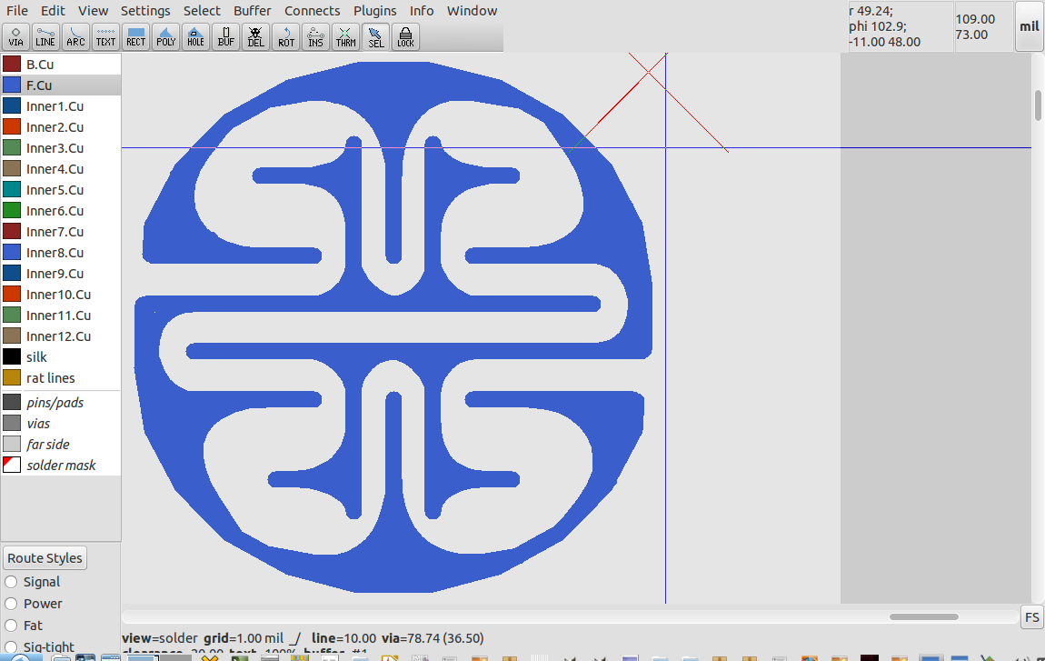Choose the ARC tool
The width and height of the screenshot is (1045, 661).
(75, 36)
